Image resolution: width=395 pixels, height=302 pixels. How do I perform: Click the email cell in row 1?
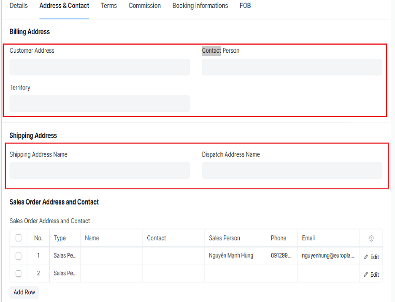point(328,256)
